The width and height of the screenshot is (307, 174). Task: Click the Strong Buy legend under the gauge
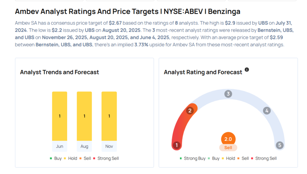(x=192, y=158)
